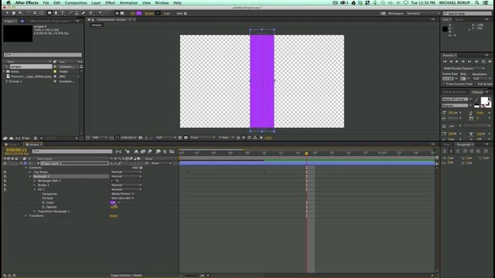Image resolution: width=495 pixels, height=278 pixels.
Task: Select the Eraser tool
Action: (84, 13)
